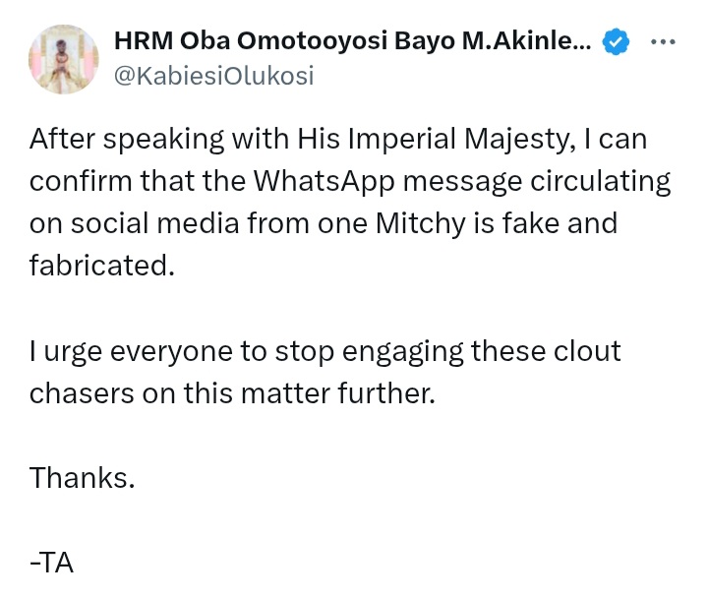Image resolution: width=708 pixels, height=598 pixels.
Task: Open the author's profile avatar
Action: tap(64, 59)
